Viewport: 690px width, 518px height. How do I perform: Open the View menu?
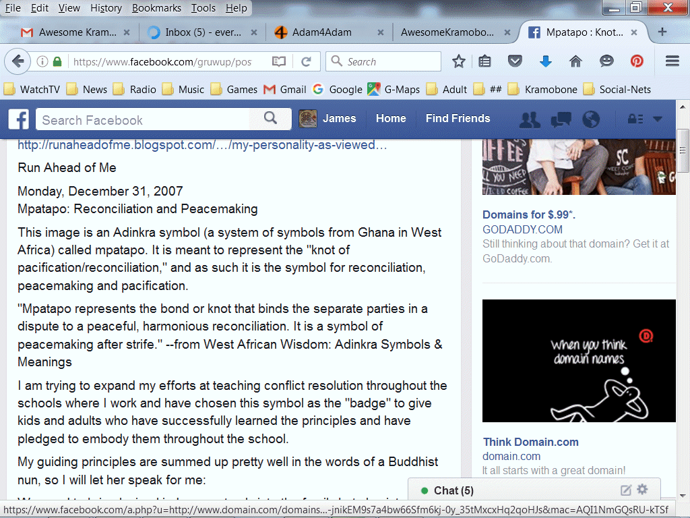(69, 8)
